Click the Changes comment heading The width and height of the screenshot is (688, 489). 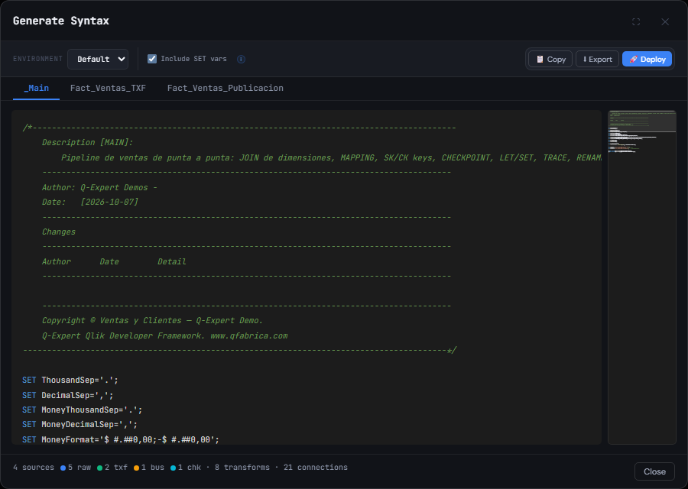pos(59,232)
